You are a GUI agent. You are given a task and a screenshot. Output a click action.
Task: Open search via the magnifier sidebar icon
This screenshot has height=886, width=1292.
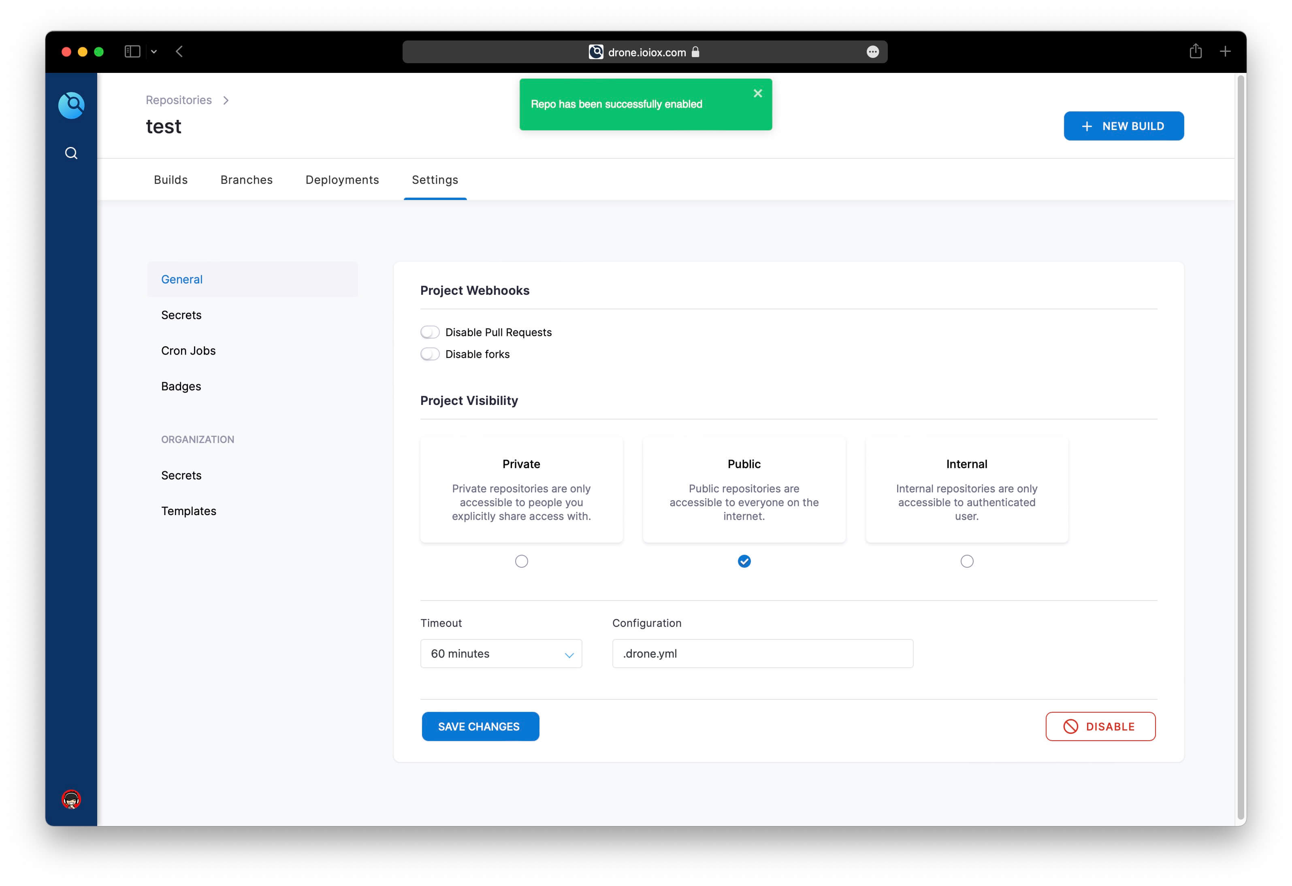point(71,153)
